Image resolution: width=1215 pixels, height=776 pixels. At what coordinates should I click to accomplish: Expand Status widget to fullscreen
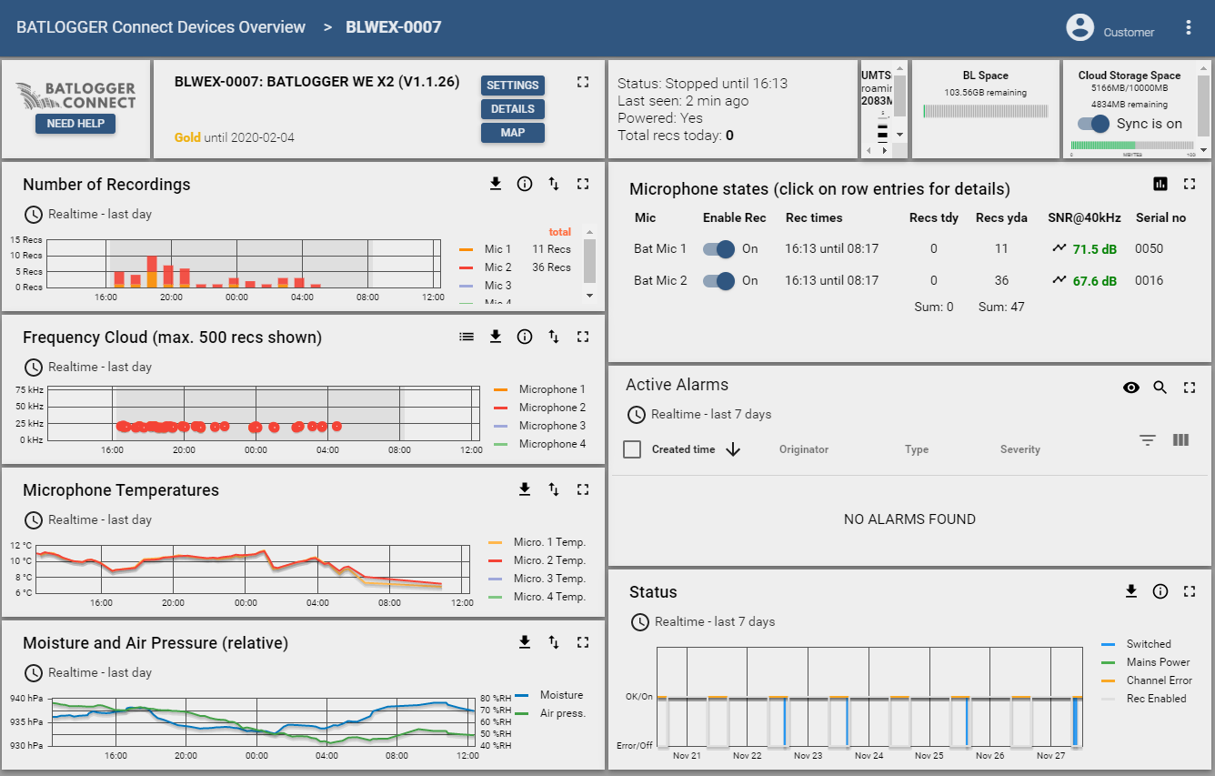click(x=1190, y=591)
